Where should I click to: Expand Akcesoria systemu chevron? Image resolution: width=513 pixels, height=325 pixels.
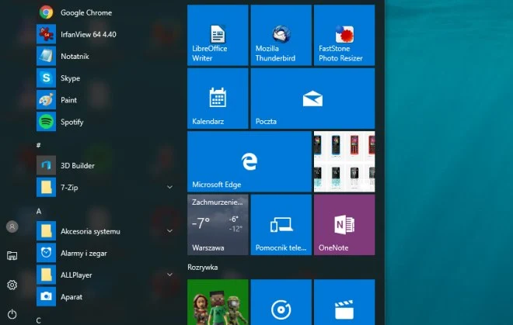tap(169, 231)
